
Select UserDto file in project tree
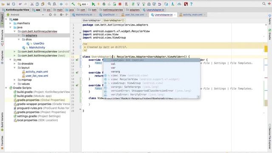click(39, 43)
